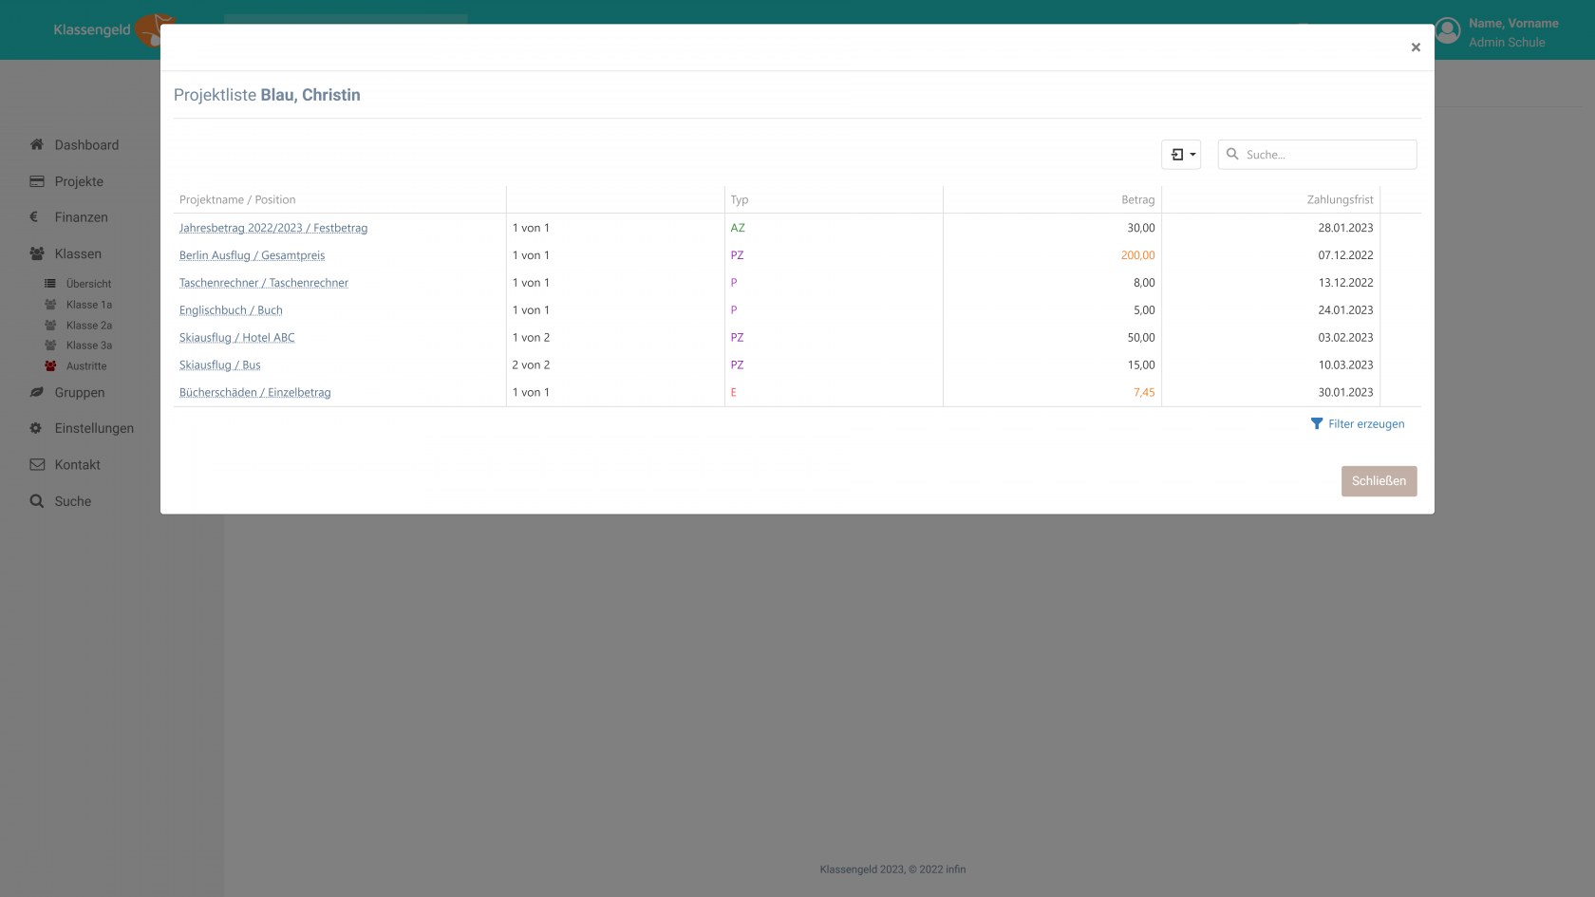Click the Klasse 1a group icon
The height and width of the screenshot is (897, 1595).
50,305
